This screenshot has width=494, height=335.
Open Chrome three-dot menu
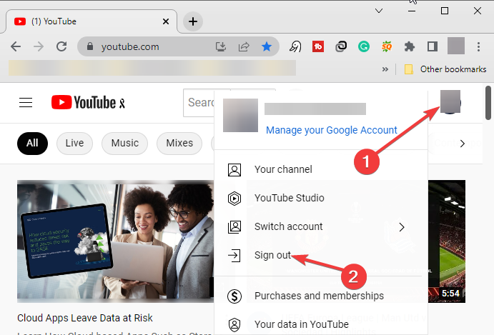[x=478, y=46]
